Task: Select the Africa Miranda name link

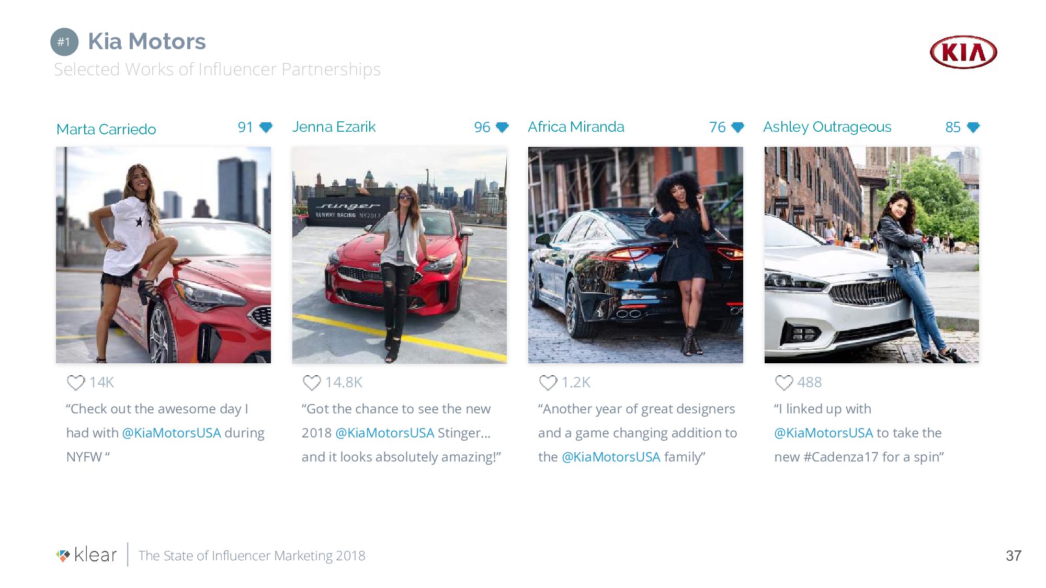Action: click(x=576, y=127)
